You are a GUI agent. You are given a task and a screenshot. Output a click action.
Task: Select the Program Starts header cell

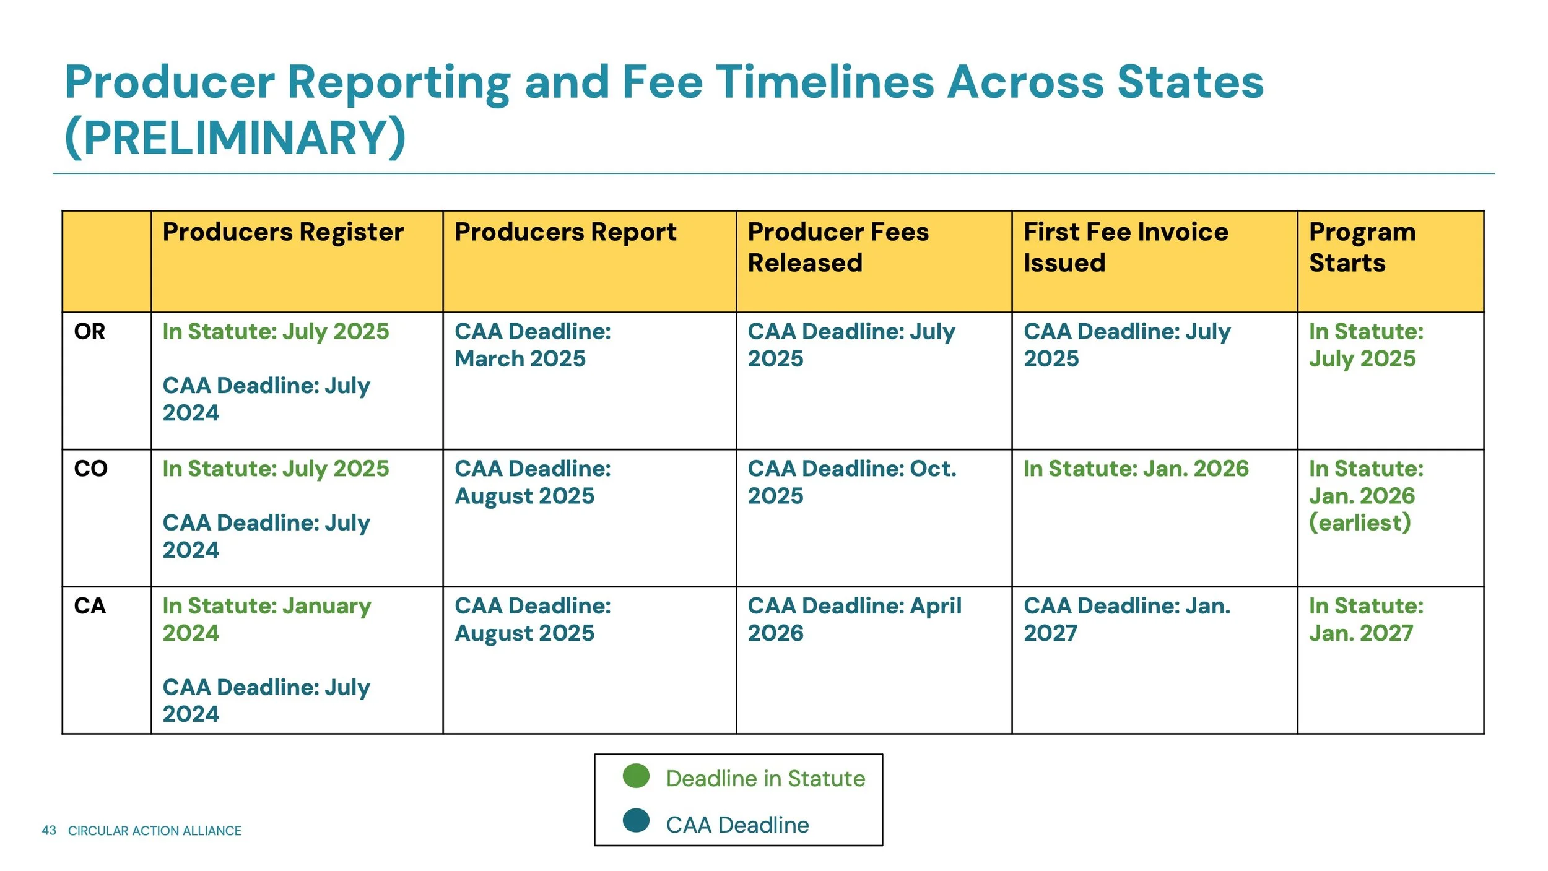point(1362,247)
